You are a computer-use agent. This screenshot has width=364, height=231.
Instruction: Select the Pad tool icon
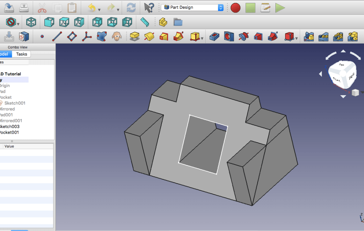coord(134,36)
